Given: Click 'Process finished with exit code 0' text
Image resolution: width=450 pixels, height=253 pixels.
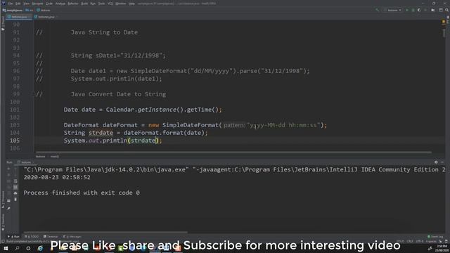Looking at the screenshot, I should [x=82, y=193].
